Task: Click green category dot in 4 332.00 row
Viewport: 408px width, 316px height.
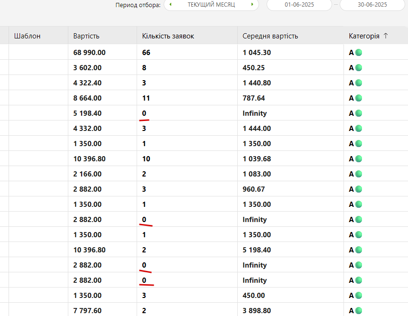Action: (x=359, y=128)
